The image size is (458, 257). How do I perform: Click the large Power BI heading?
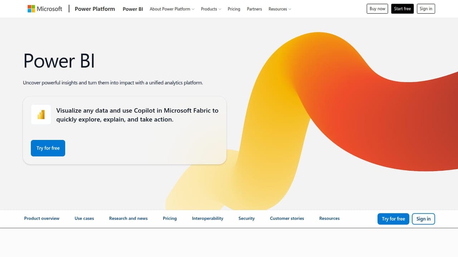pos(59,61)
